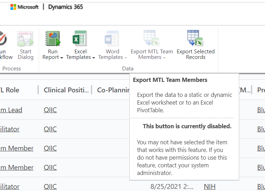
Task: Expand the Run Report dropdown arrow
Action: pos(62,58)
